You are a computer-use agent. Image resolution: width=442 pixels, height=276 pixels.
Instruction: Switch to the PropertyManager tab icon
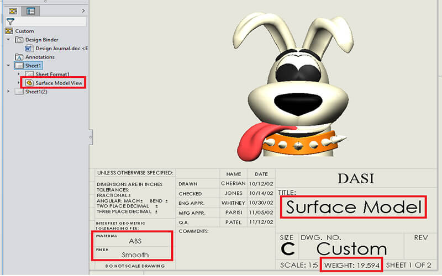tap(30, 10)
